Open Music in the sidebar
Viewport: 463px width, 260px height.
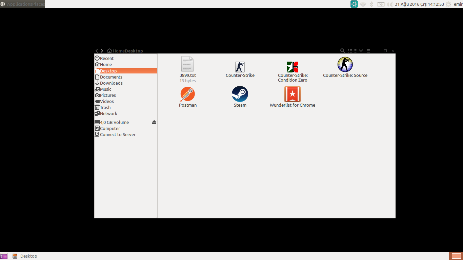pyautogui.click(x=125, y=89)
